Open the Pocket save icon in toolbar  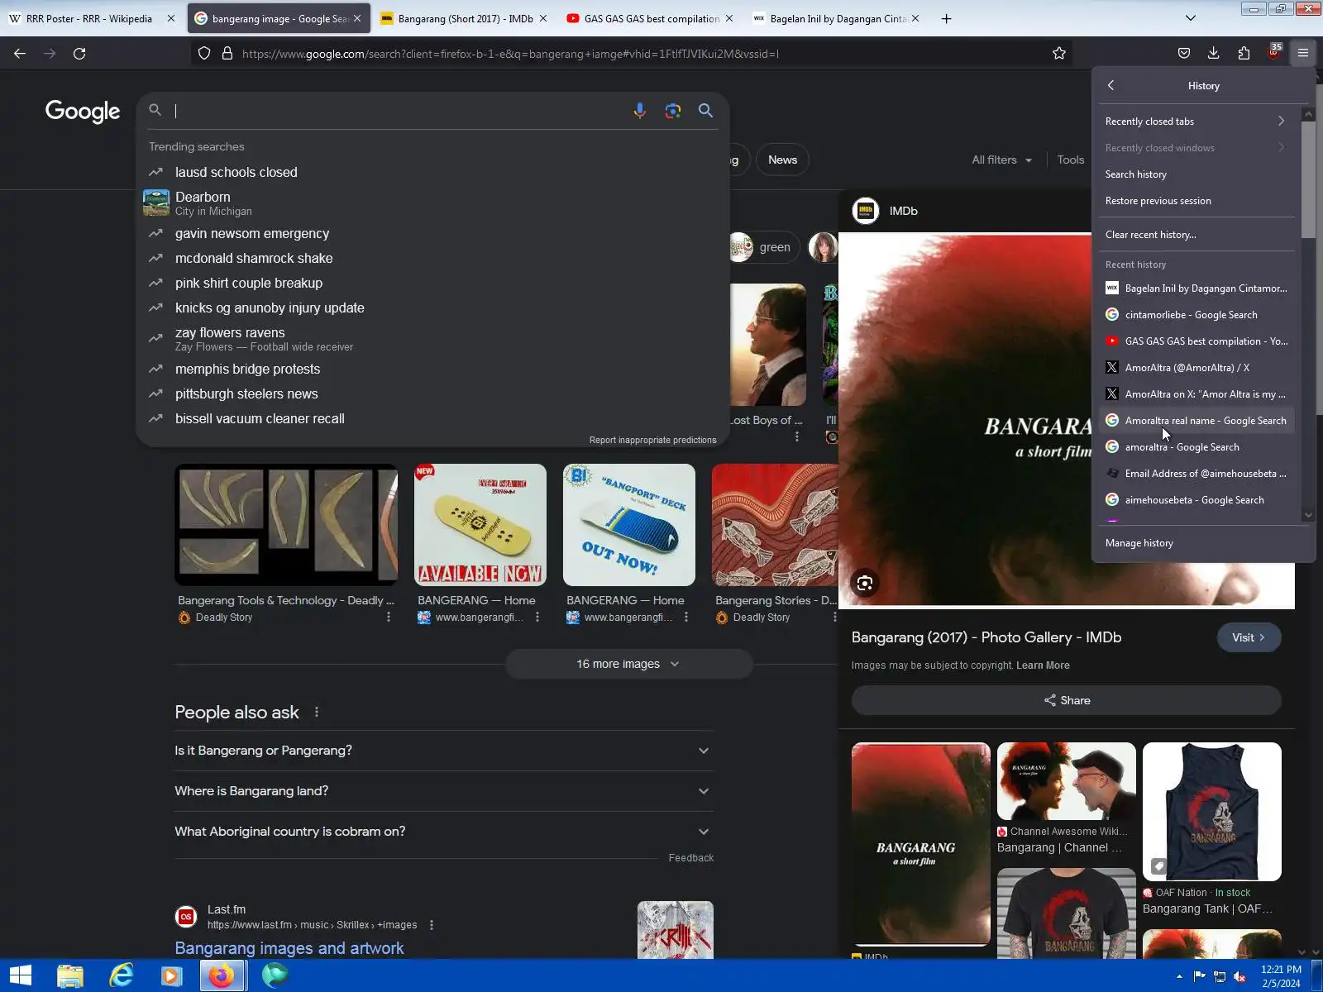[x=1184, y=54]
